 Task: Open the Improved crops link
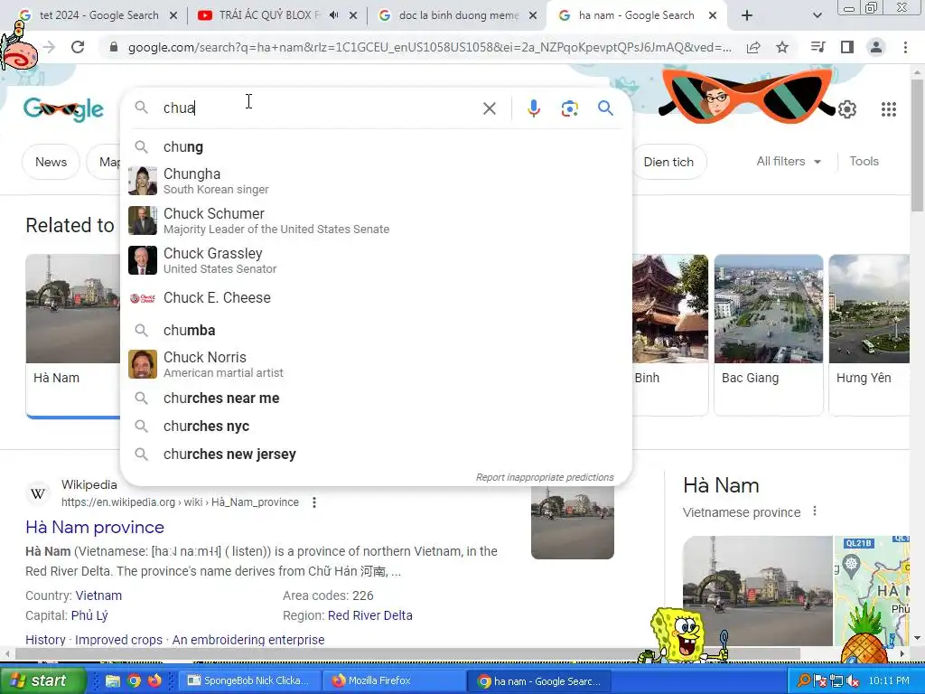click(x=118, y=640)
